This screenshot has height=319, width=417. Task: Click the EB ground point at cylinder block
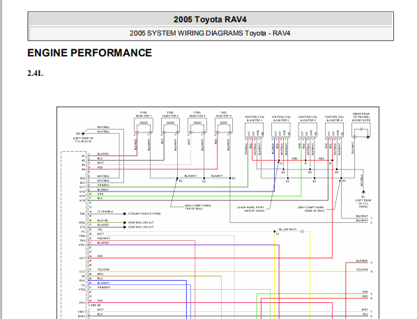[83, 134]
